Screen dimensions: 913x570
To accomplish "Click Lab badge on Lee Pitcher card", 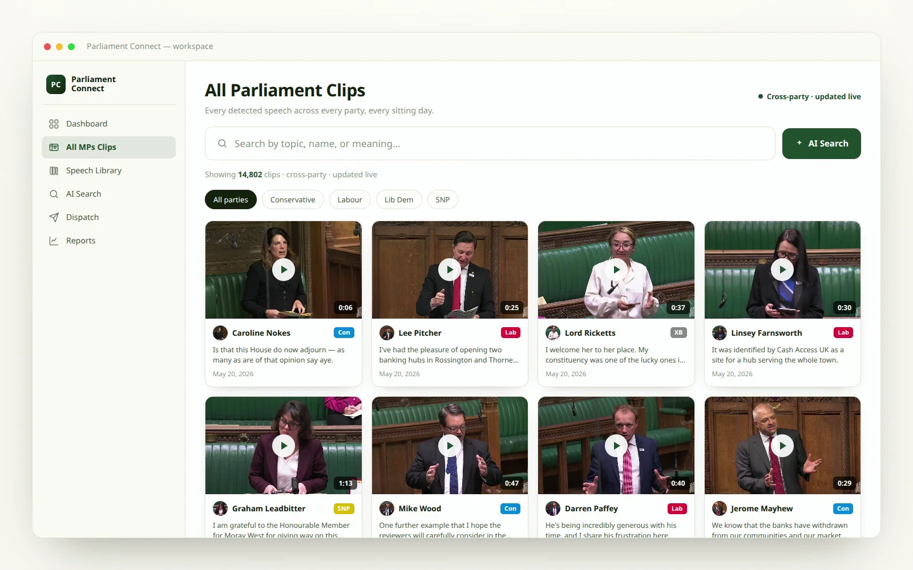I will point(511,333).
